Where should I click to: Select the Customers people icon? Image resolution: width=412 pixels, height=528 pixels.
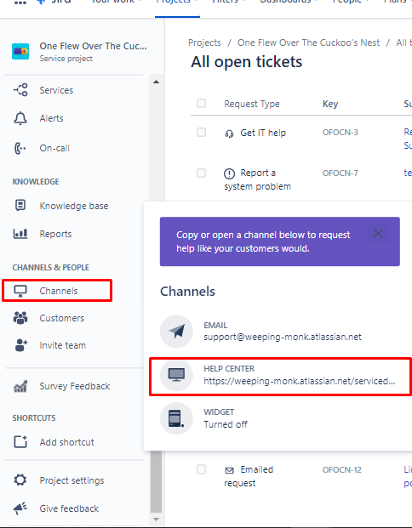[20, 318]
